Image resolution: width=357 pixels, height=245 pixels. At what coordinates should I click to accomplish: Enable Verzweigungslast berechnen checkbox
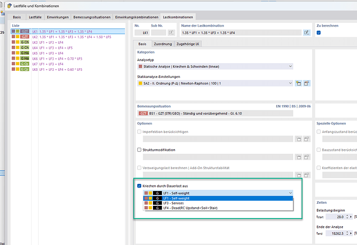click(139, 168)
